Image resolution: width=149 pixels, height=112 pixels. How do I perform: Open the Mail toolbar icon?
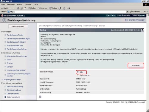(x=64, y=8)
